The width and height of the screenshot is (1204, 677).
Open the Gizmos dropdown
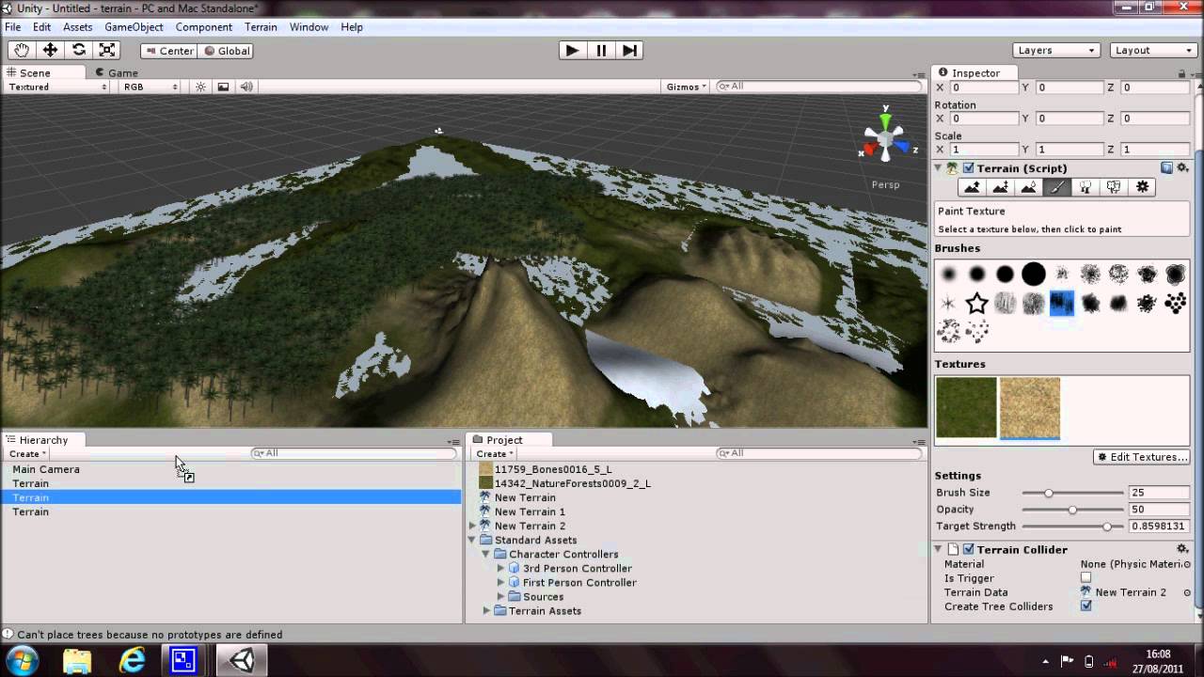coord(686,87)
